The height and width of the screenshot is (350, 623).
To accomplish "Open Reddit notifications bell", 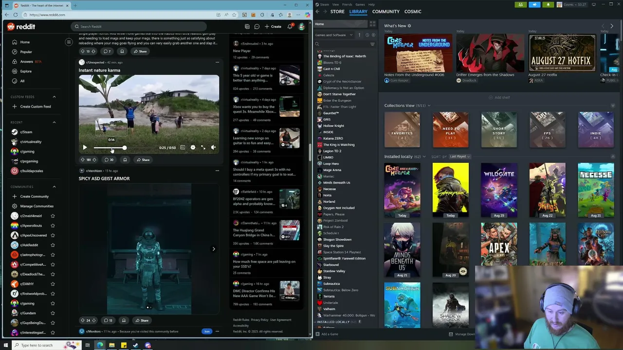I will point(290,26).
